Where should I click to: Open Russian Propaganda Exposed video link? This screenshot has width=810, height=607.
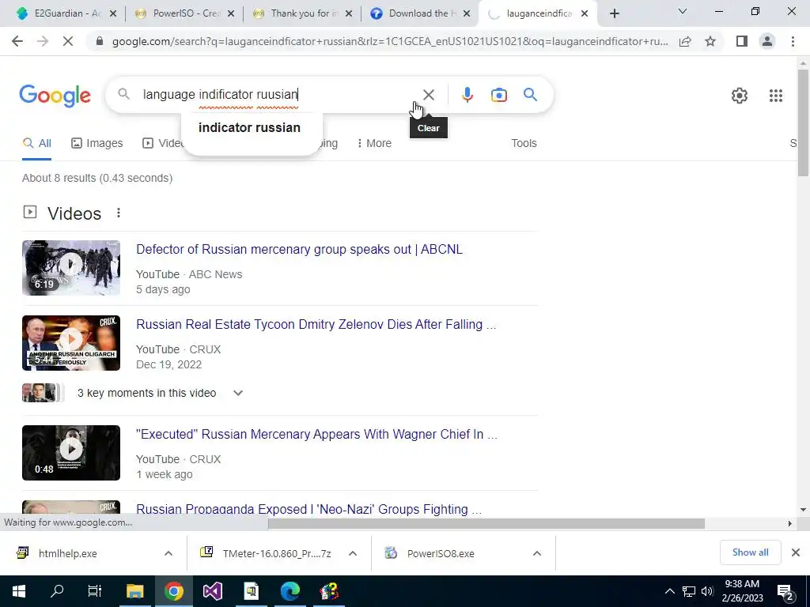point(309,510)
